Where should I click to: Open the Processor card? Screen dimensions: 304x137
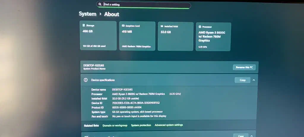[213, 37]
